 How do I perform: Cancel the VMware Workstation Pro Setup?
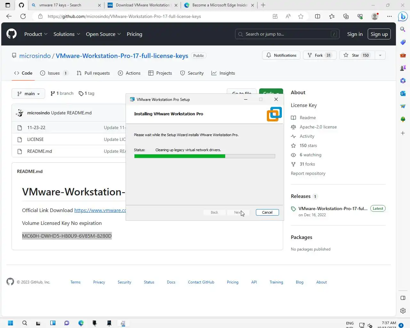coord(267,212)
